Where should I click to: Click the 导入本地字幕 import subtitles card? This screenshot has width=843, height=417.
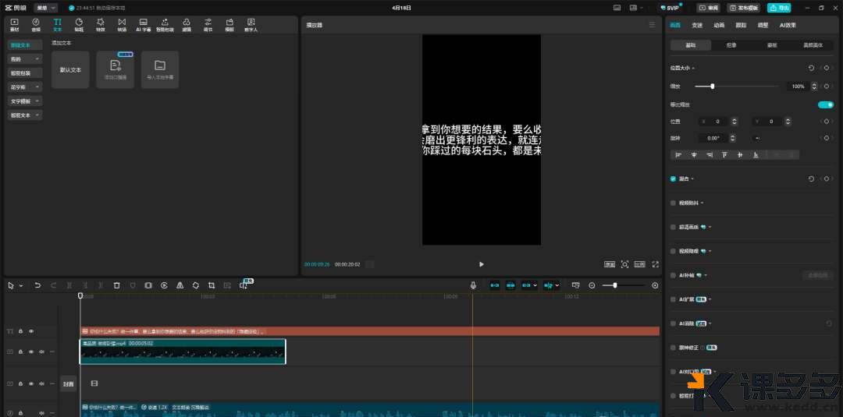pyautogui.click(x=160, y=70)
